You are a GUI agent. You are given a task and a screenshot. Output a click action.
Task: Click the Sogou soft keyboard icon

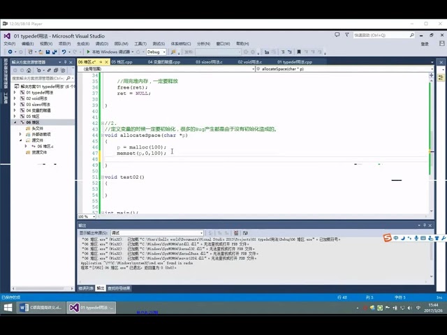click(423, 238)
